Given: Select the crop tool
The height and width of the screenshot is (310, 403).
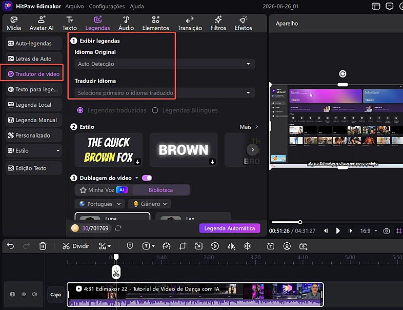Looking at the screenshot, I should (183, 246).
